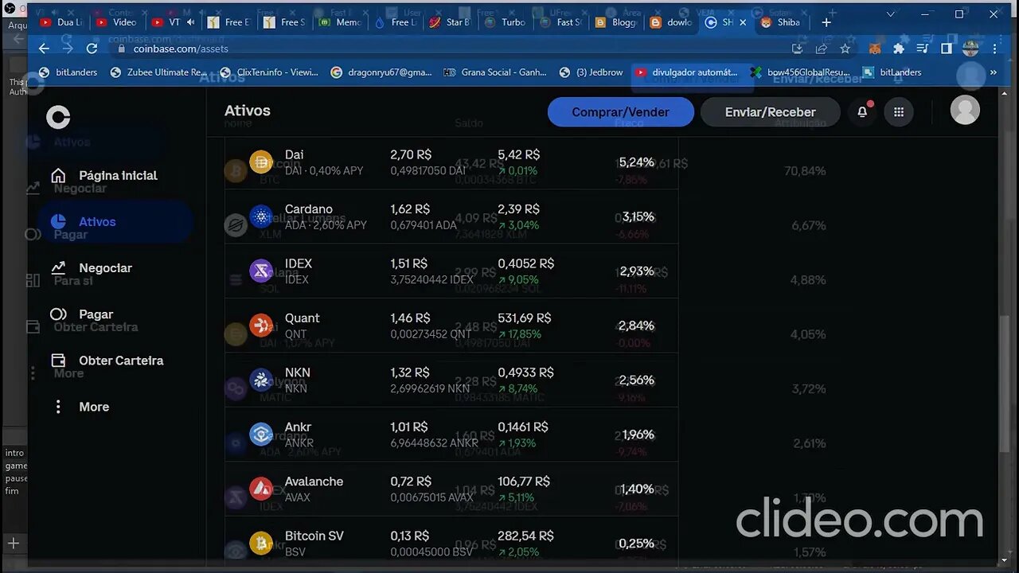Click the Pagar circle icon
This screenshot has height=573, width=1019.
[58, 314]
